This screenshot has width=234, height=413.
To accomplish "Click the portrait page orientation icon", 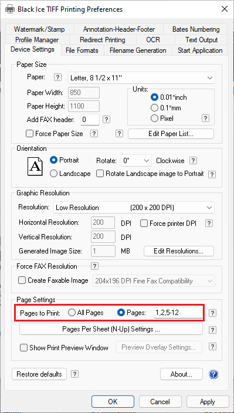I will pos(35,166).
